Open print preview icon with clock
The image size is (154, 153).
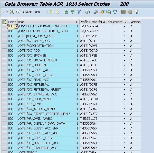88,12
